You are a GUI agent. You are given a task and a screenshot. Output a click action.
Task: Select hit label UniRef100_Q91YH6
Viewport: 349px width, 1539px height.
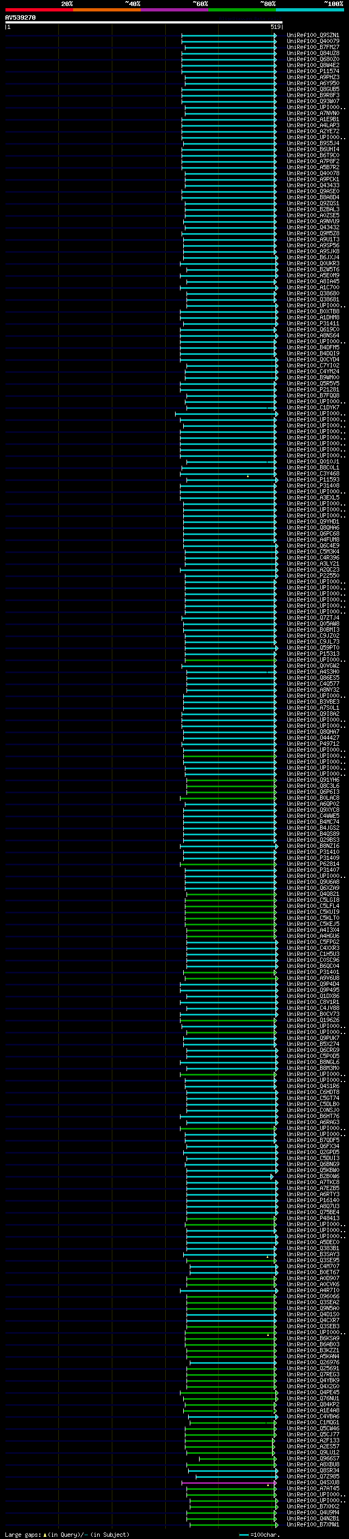pyautogui.click(x=313, y=780)
